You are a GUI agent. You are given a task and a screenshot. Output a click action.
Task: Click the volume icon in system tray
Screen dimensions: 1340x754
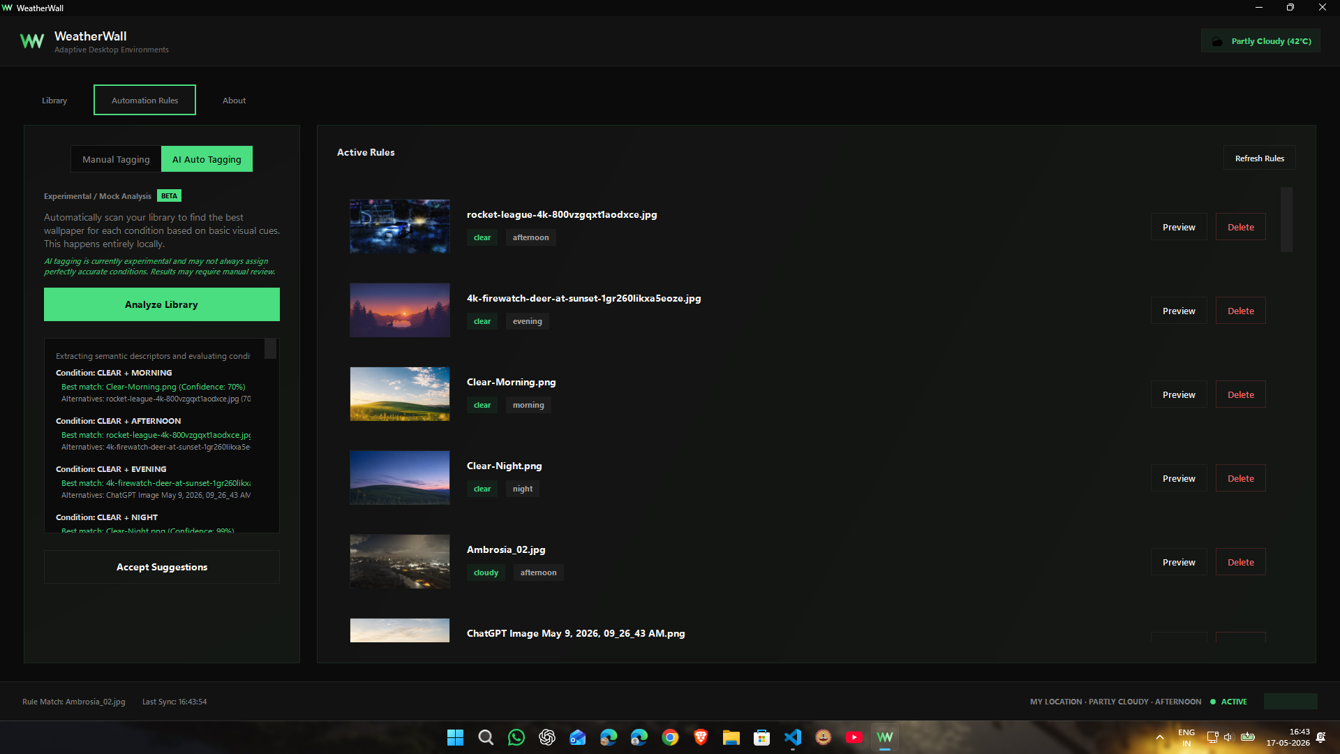click(1229, 737)
